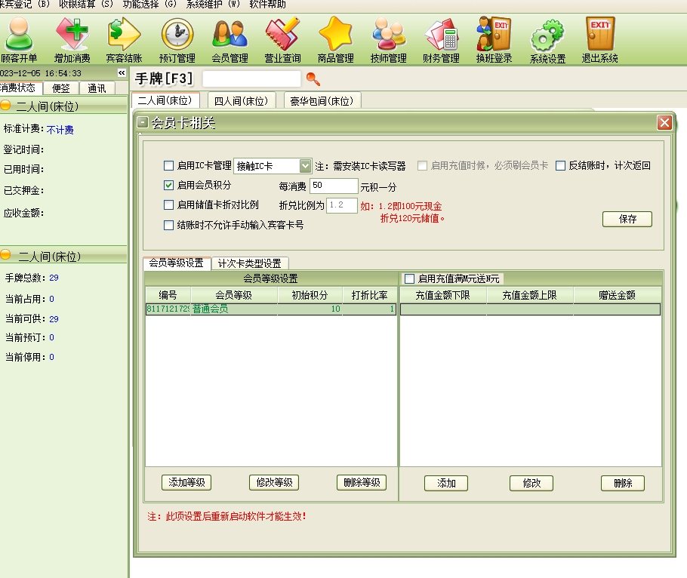Screen dimensions: 687x578
Task: Enable the 启用IC卡管理 checkbox
Action: (x=169, y=166)
